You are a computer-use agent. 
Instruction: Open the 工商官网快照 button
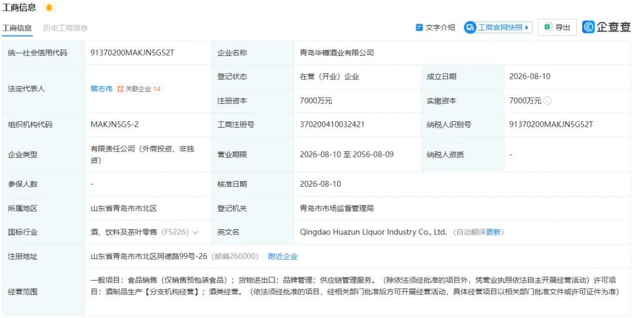[498, 27]
